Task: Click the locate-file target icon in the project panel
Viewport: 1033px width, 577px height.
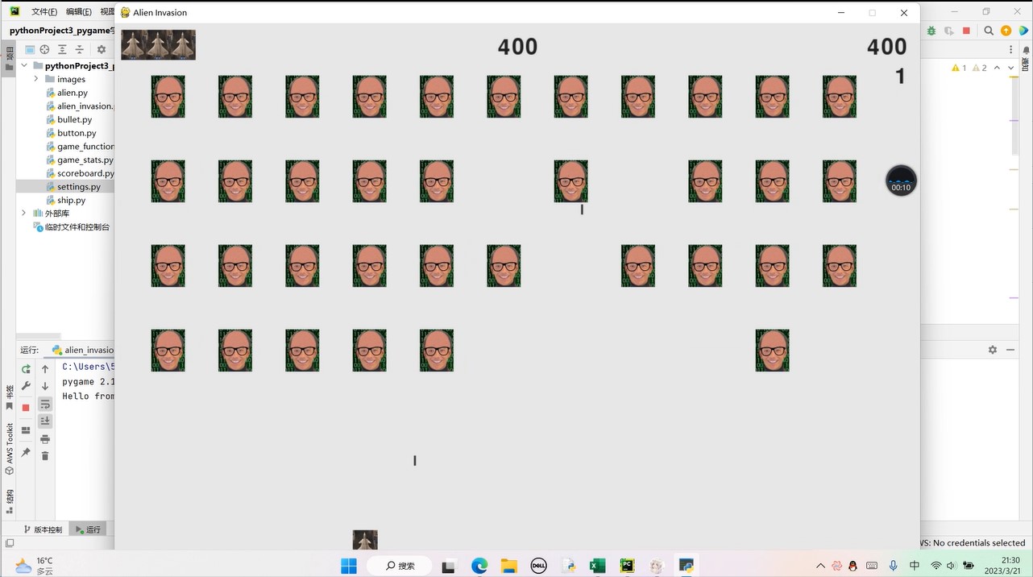Action: [x=45, y=50]
